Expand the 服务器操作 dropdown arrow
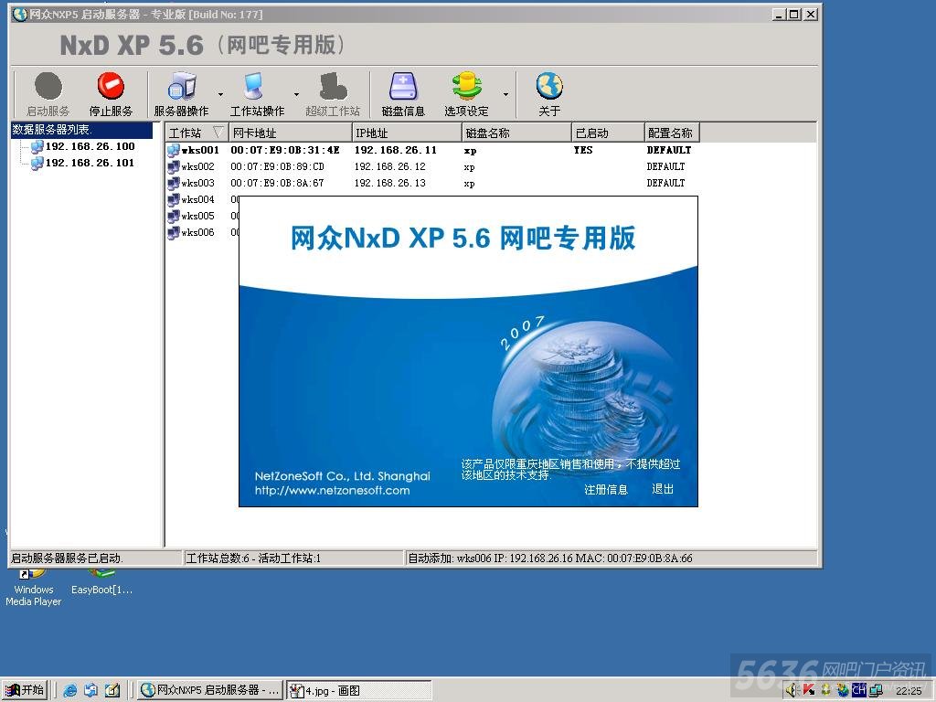 point(220,94)
